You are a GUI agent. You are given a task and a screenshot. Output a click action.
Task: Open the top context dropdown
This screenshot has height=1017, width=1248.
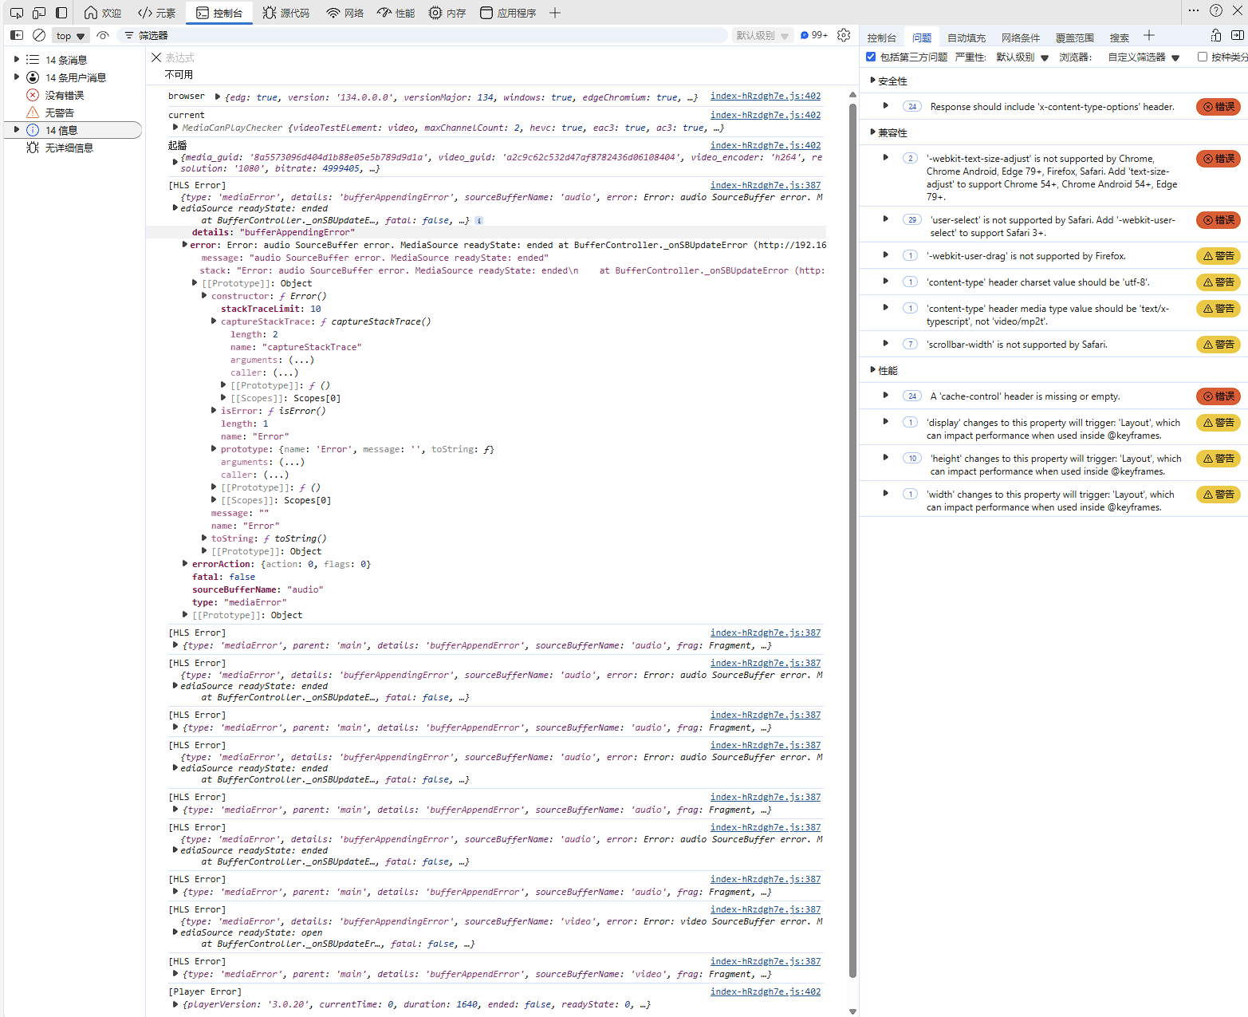(70, 36)
